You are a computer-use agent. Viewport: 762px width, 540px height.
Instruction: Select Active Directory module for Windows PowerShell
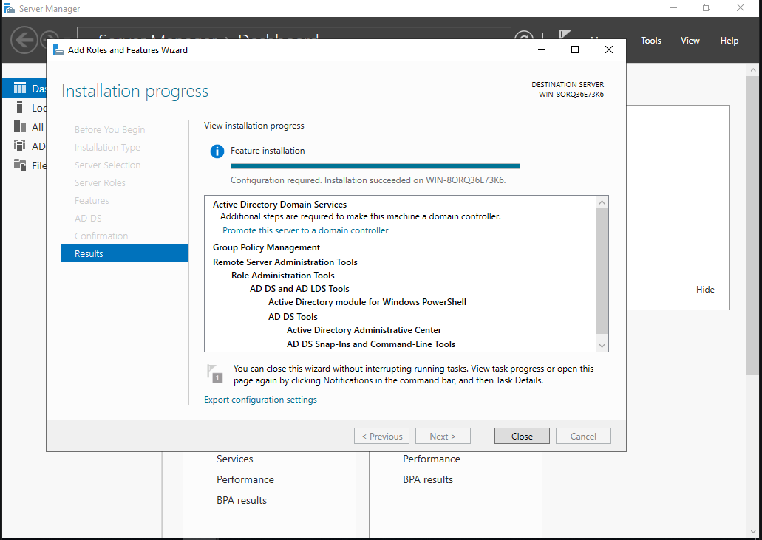[367, 302]
